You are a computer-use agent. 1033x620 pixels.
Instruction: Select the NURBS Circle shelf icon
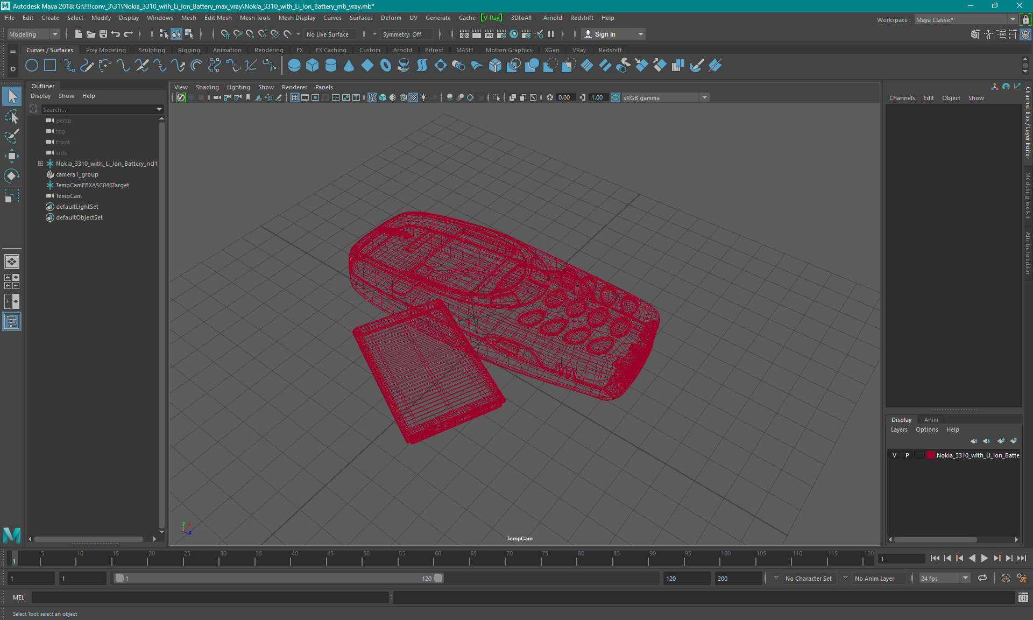click(x=32, y=66)
